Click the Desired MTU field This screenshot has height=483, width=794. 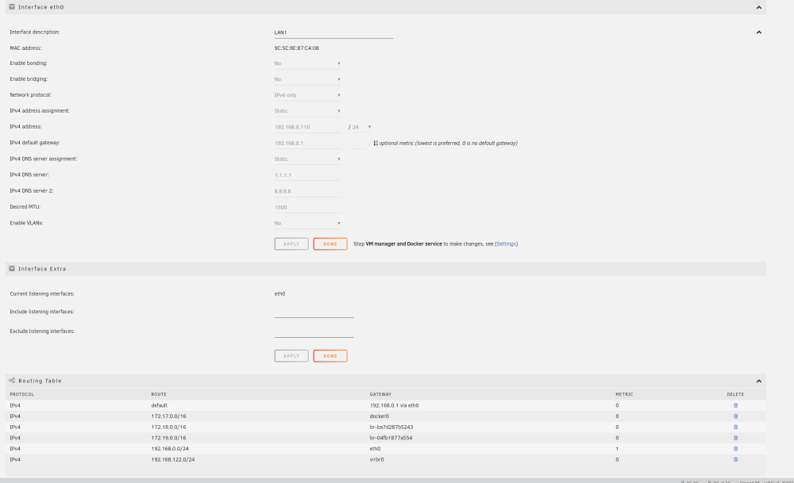pyautogui.click(x=306, y=207)
